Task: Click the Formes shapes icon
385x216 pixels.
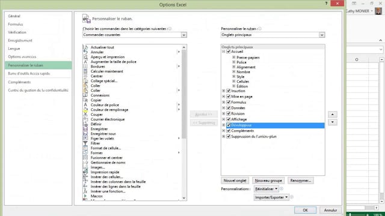Action: pos(85,153)
